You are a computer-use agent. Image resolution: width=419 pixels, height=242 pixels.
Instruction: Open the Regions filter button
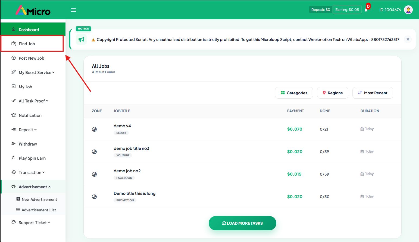click(333, 93)
